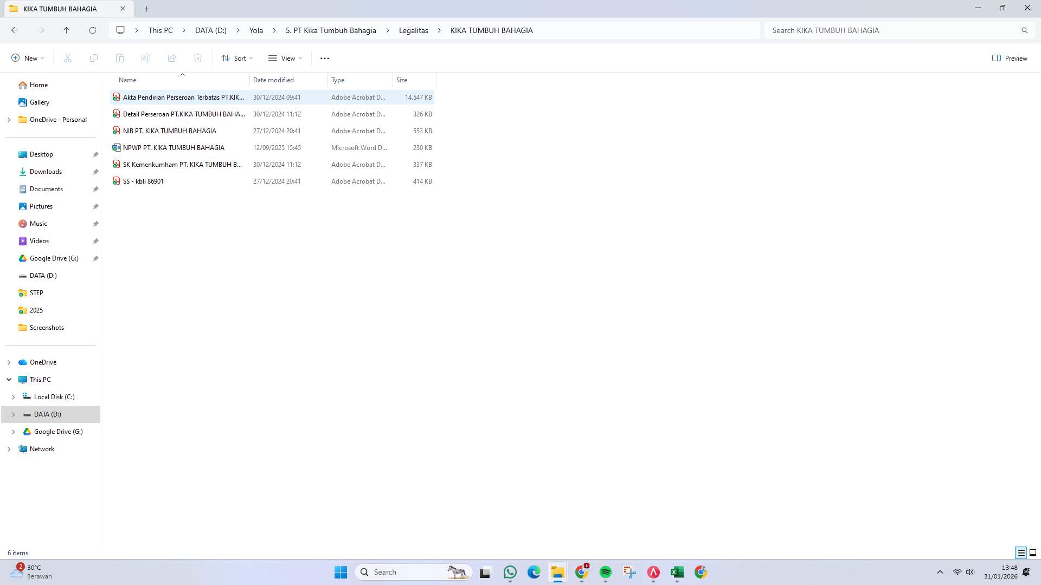Expand Local Disk (C:) in the tree

tap(14, 396)
